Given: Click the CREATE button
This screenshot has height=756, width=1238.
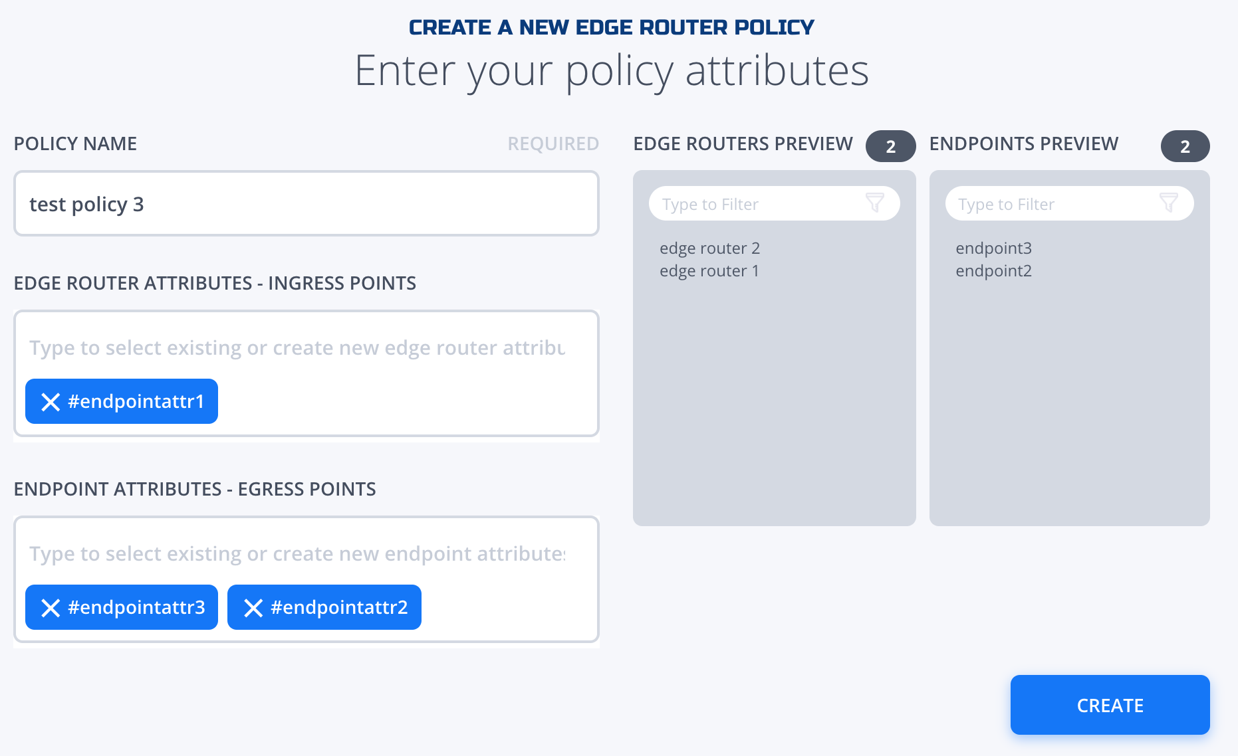Looking at the screenshot, I should click(1110, 705).
